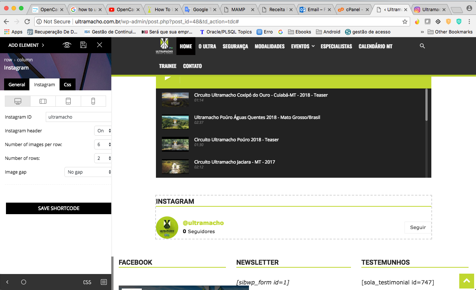This screenshot has width=476, height=290.
Task: Open Chrome menu three dots
Action: point(469,22)
